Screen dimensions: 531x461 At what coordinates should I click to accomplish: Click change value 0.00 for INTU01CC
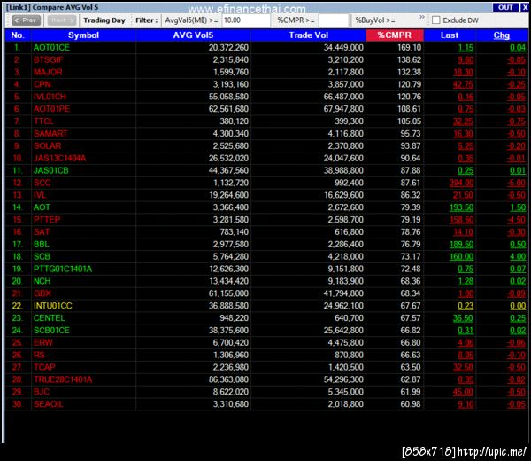pyautogui.click(x=518, y=306)
